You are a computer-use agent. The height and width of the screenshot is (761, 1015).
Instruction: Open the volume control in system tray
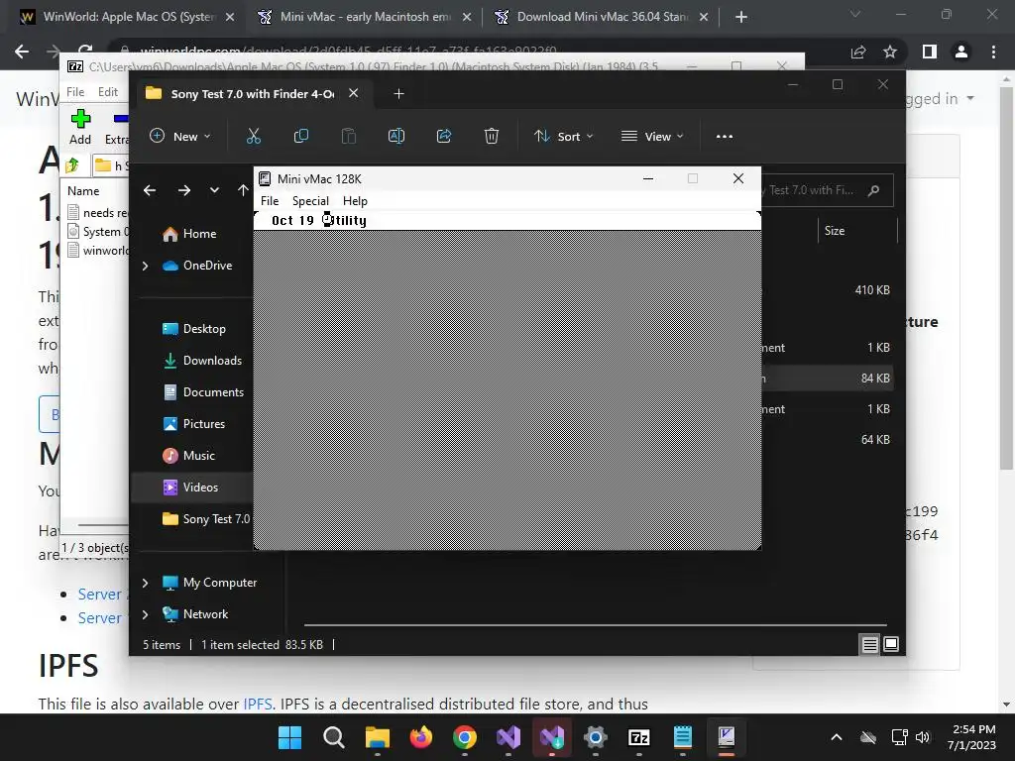click(x=923, y=737)
